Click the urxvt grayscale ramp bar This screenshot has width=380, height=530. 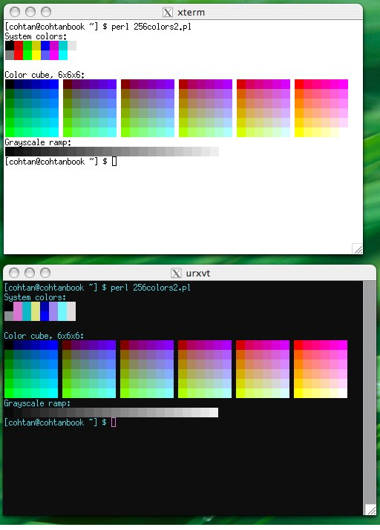coord(111,413)
